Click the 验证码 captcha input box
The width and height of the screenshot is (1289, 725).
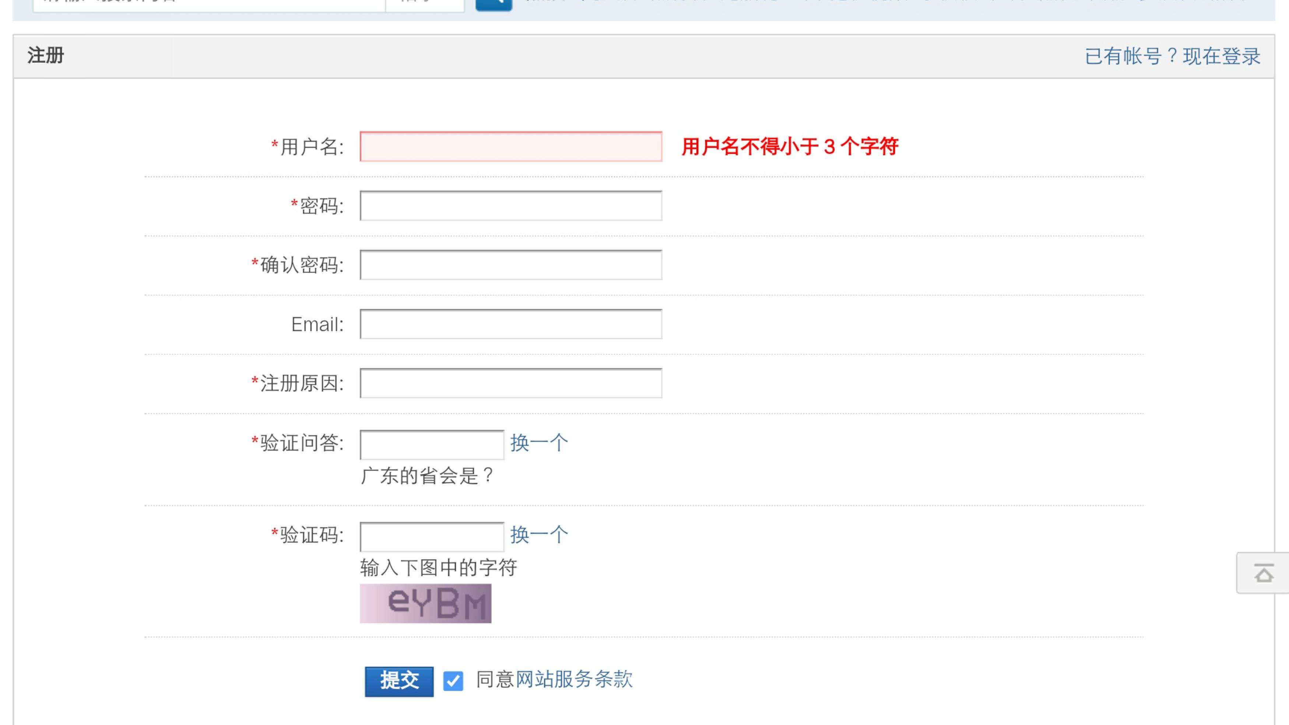click(431, 536)
